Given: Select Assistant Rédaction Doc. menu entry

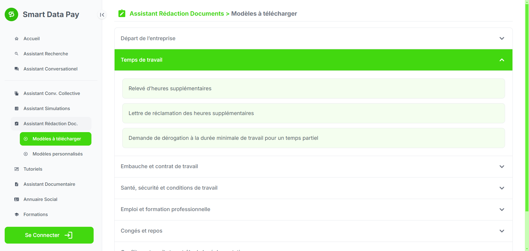Looking at the screenshot, I should (x=51, y=124).
